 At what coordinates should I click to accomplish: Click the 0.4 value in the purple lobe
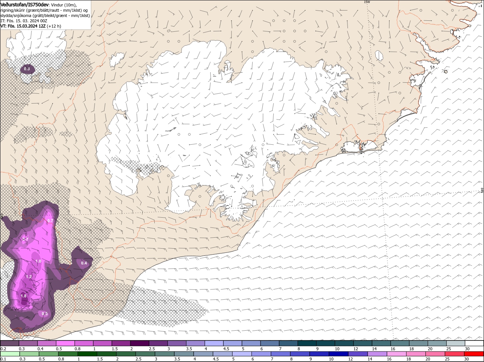click(84, 263)
